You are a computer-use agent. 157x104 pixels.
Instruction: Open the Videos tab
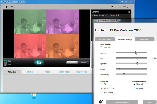coord(47,72)
